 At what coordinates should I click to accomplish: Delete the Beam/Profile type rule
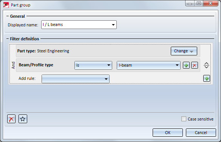(195, 66)
